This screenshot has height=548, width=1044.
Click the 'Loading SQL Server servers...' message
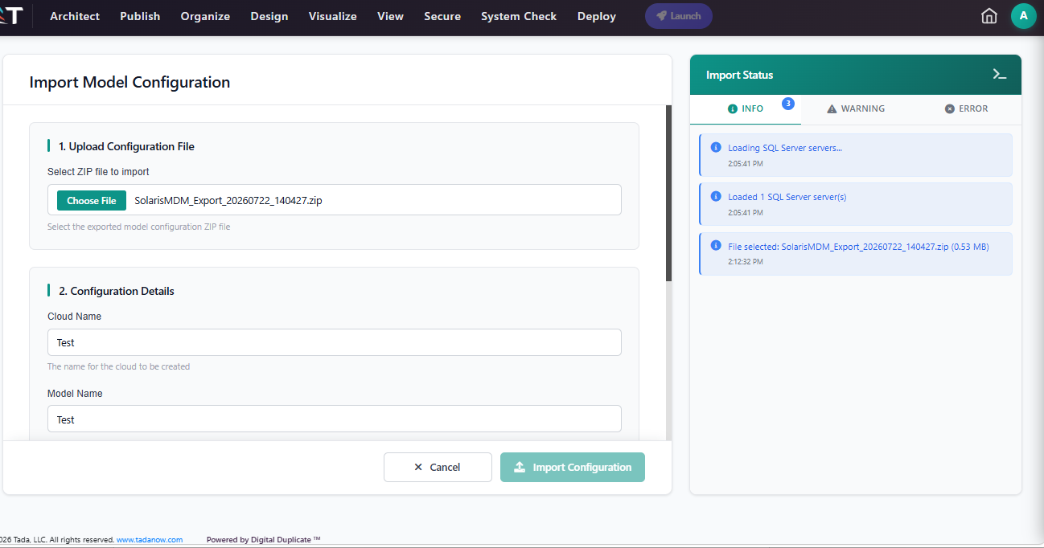(x=785, y=148)
